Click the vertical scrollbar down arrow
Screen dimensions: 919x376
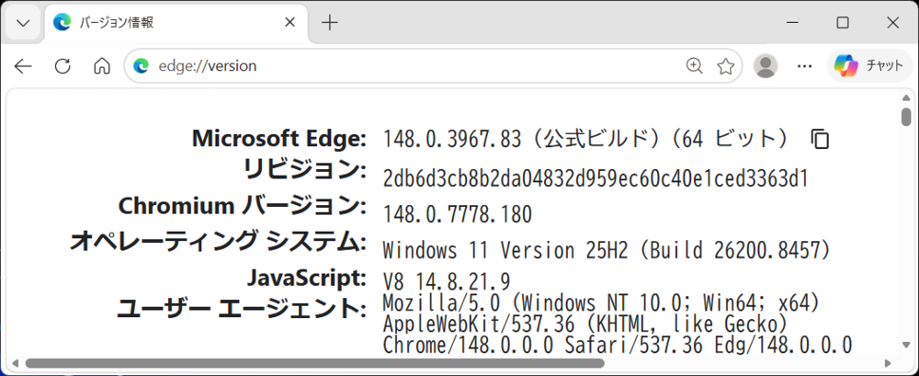coord(906,345)
